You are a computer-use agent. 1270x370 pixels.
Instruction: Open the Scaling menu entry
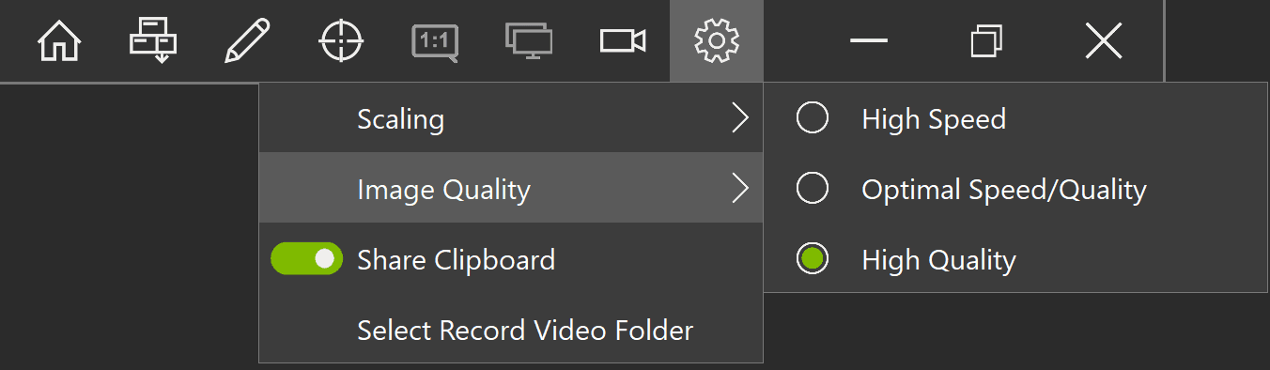511,118
